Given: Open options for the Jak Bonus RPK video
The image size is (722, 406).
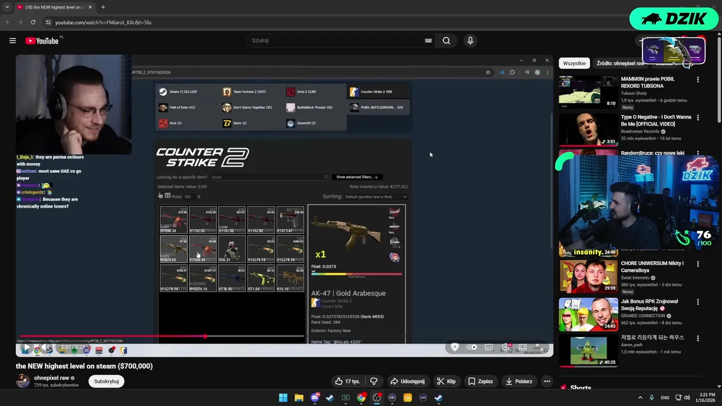Looking at the screenshot, I should [698, 302].
